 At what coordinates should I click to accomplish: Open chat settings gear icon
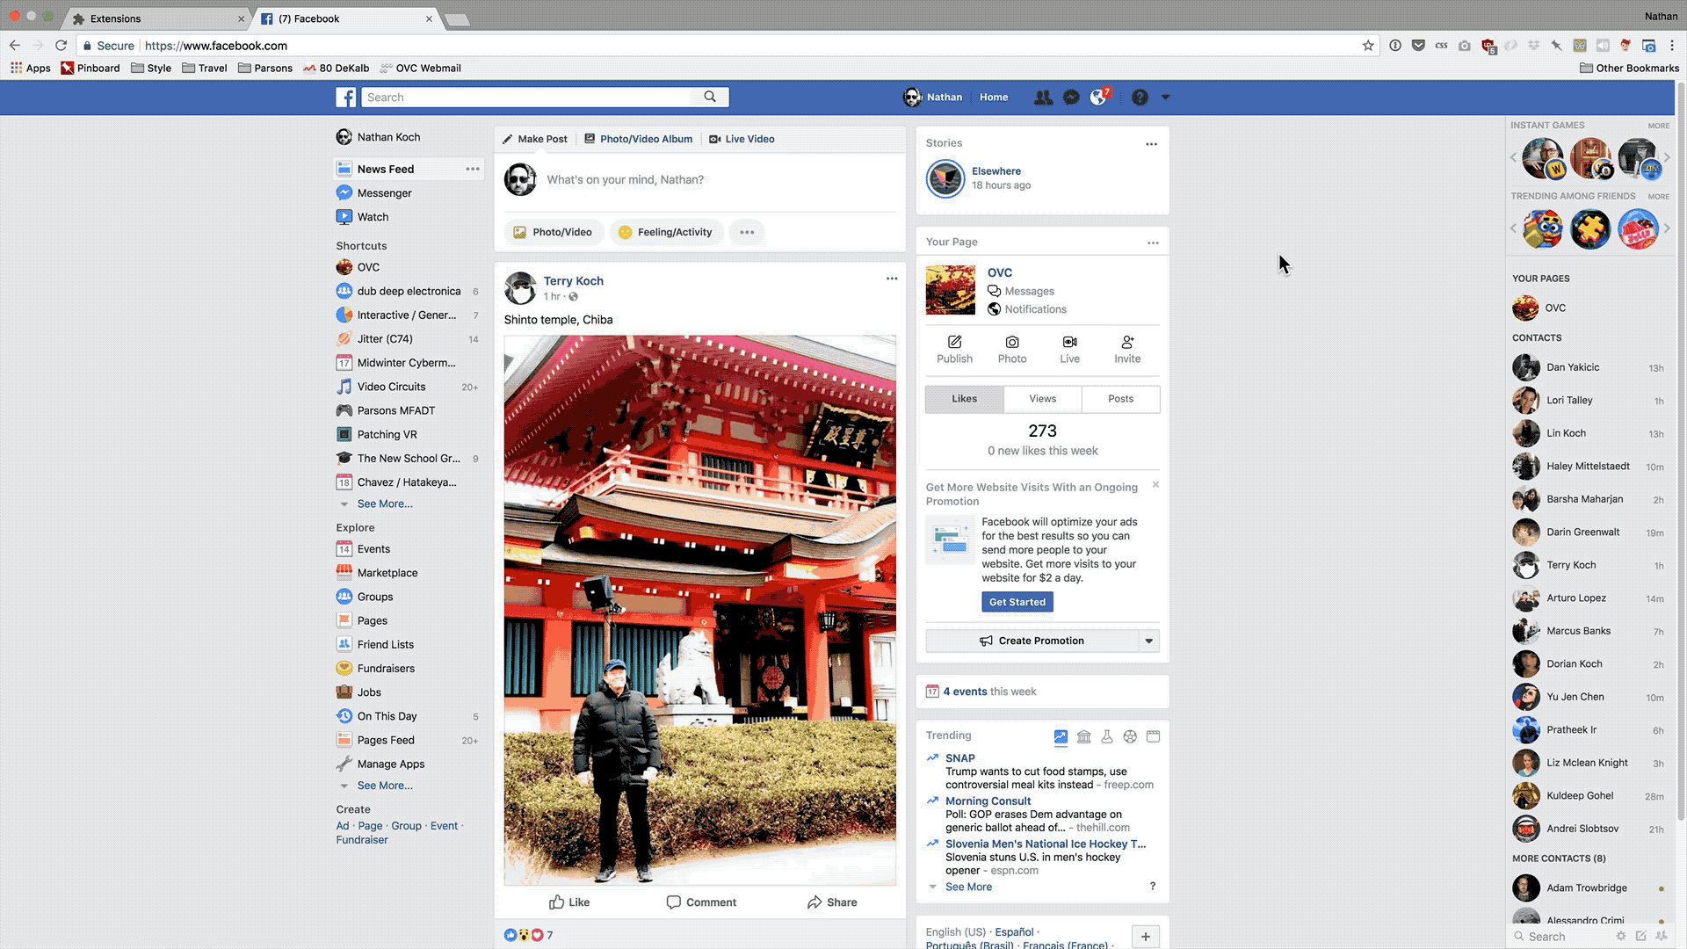[x=1621, y=937]
